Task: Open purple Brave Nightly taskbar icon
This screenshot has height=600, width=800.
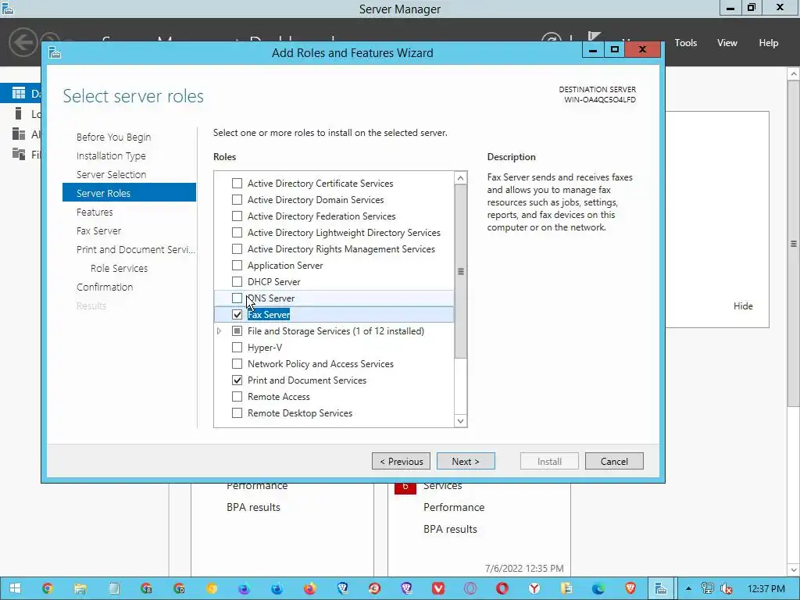Action: [x=406, y=588]
